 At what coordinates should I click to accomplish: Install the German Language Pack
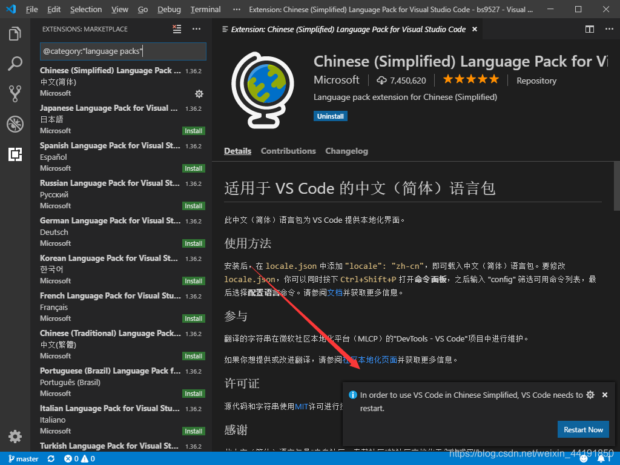click(x=193, y=243)
